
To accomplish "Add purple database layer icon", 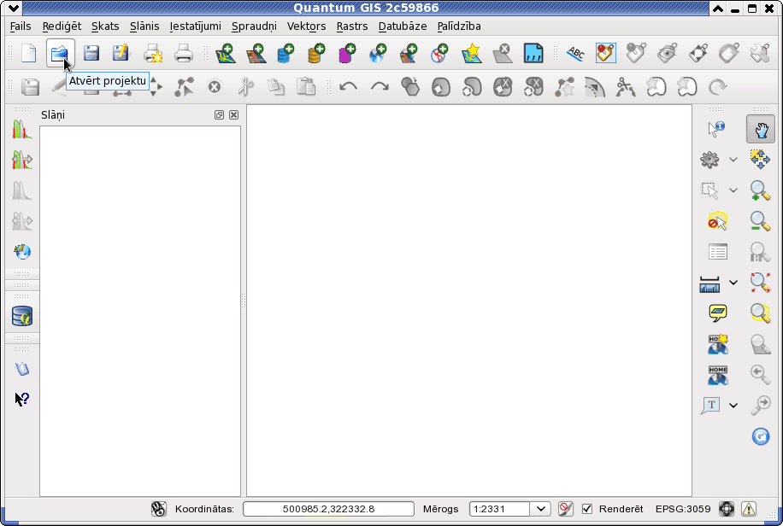I will pyautogui.click(x=347, y=53).
